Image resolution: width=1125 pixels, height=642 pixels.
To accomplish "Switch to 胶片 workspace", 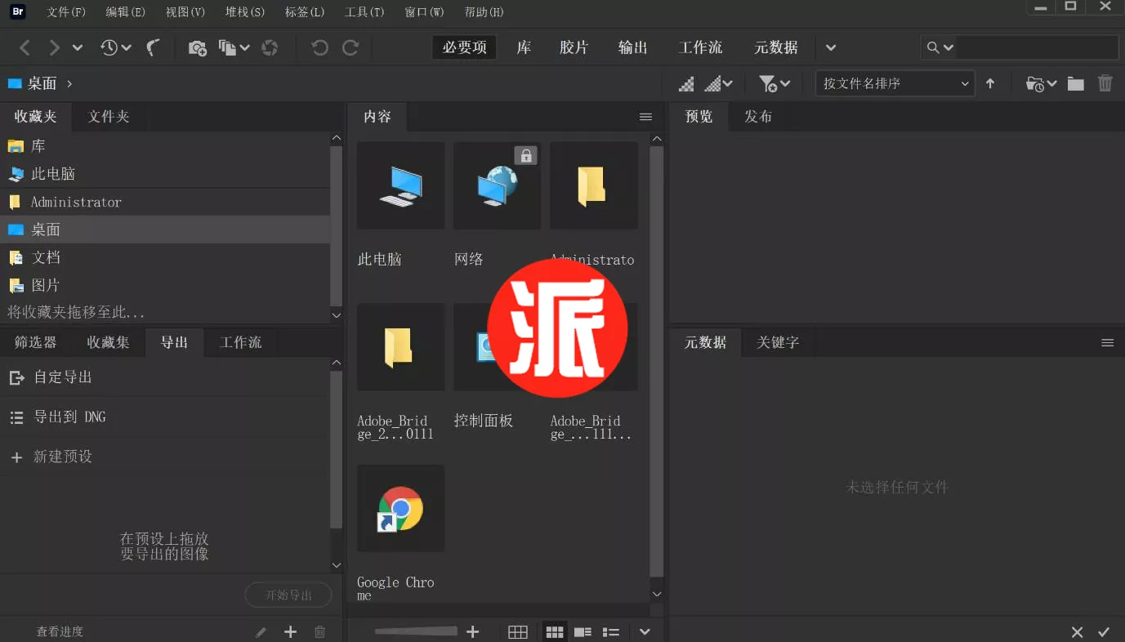I will click(574, 48).
